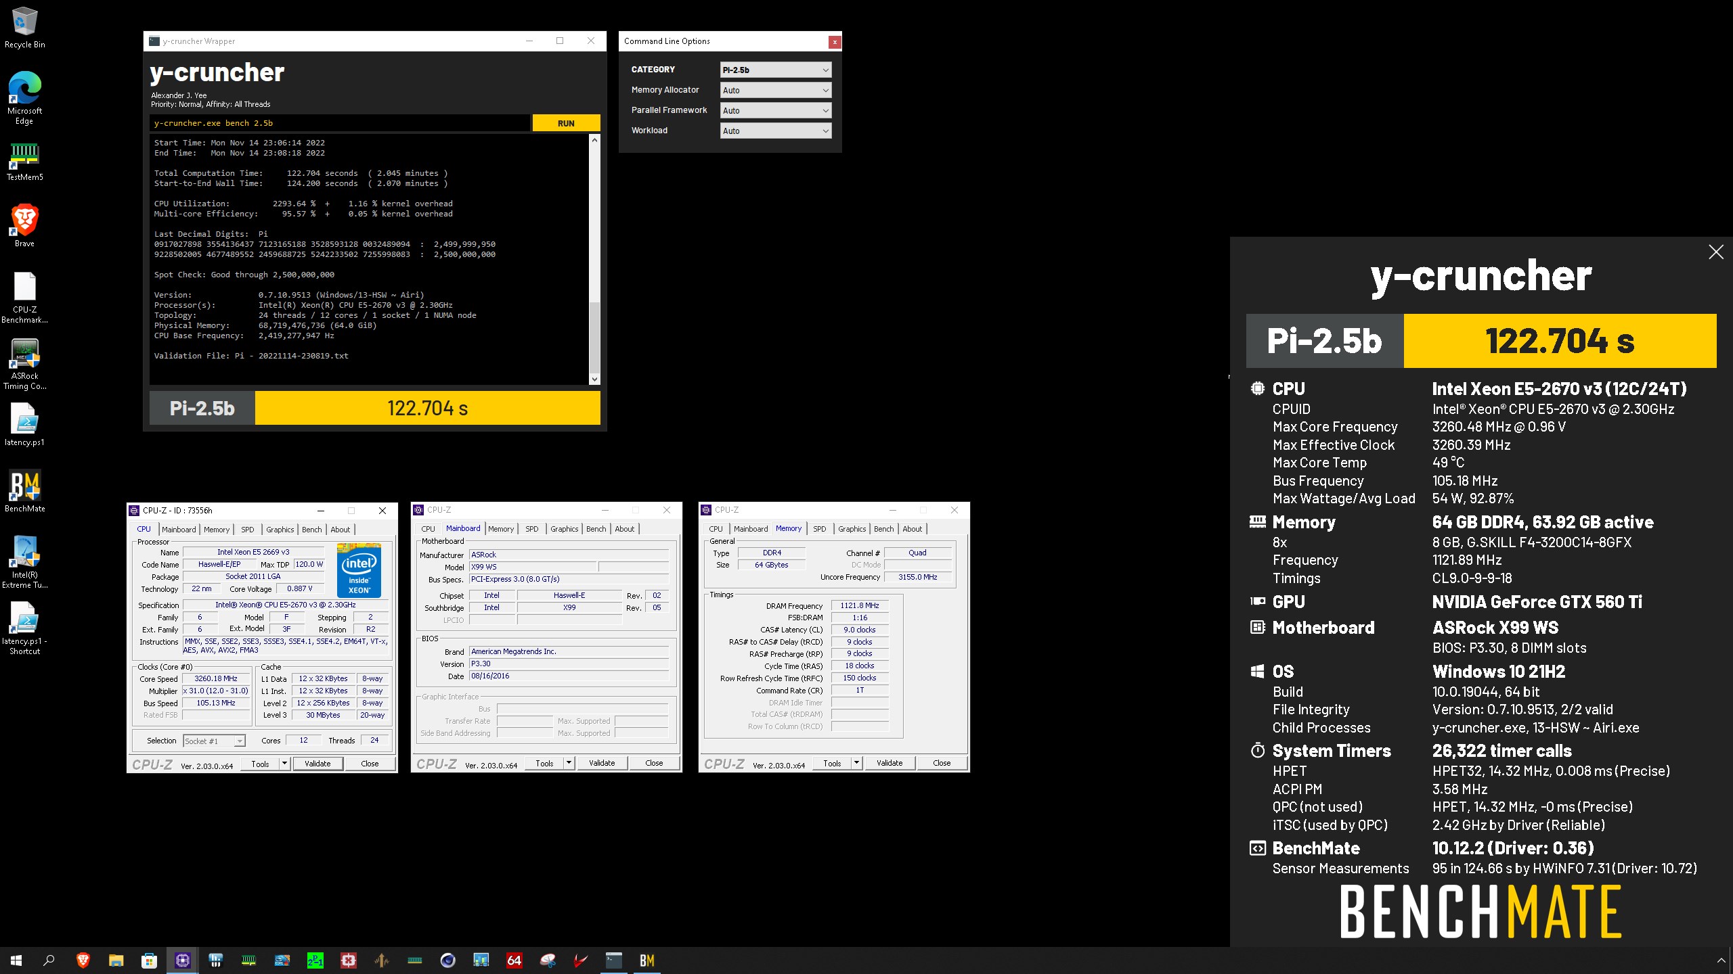
Task: Click '26,322 timer calls' in BenchMate
Action: pos(1501,751)
